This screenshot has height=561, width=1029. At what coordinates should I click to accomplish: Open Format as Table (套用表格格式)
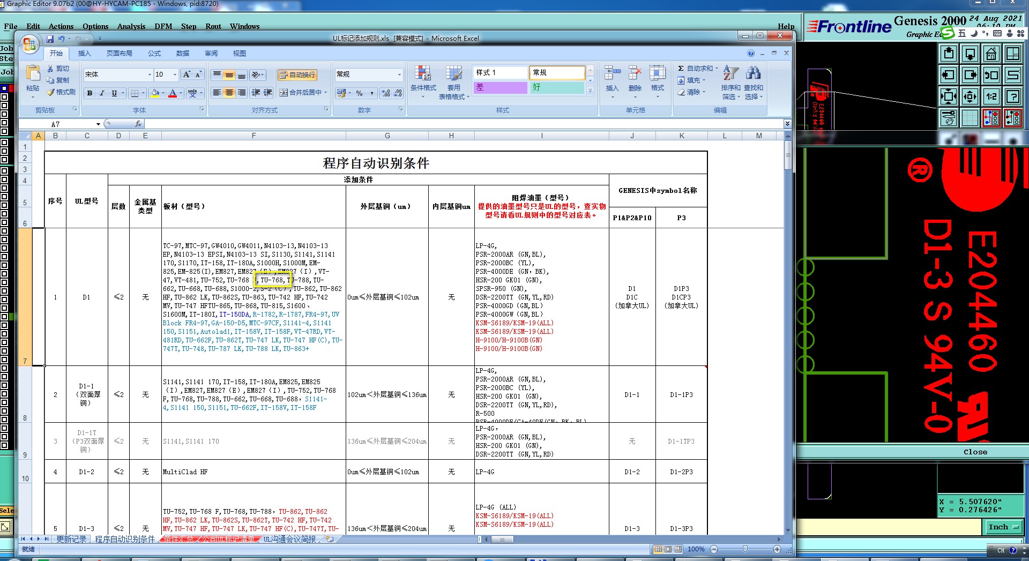tap(453, 82)
